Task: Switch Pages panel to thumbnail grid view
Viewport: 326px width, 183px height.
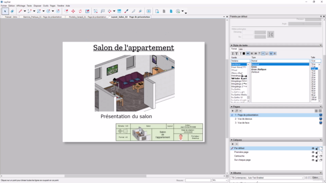Action: tap(320, 111)
